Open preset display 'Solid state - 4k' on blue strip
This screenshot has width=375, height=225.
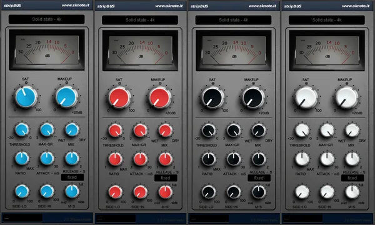[x=47, y=19]
